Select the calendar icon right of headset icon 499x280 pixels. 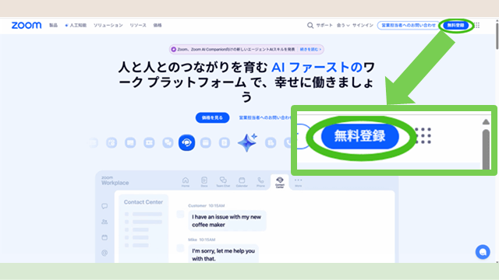[206, 143]
